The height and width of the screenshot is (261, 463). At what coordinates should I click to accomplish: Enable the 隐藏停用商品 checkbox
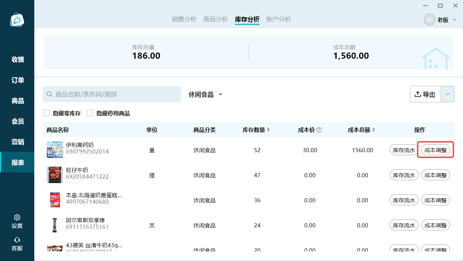pos(90,113)
